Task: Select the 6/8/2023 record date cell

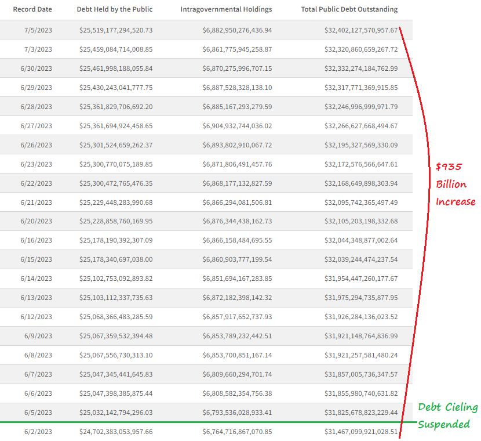Action: coord(38,355)
